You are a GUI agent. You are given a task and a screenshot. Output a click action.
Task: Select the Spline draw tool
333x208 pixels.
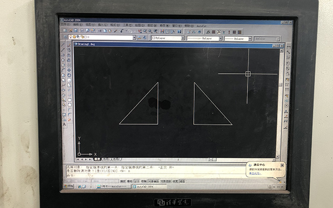(63, 85)
